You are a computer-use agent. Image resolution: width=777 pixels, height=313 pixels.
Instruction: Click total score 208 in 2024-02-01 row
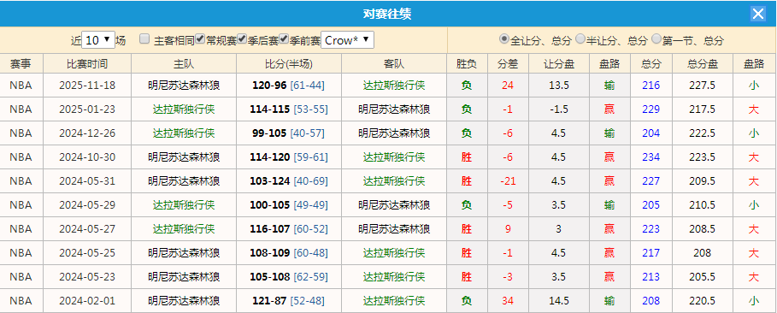coord(651,300)
